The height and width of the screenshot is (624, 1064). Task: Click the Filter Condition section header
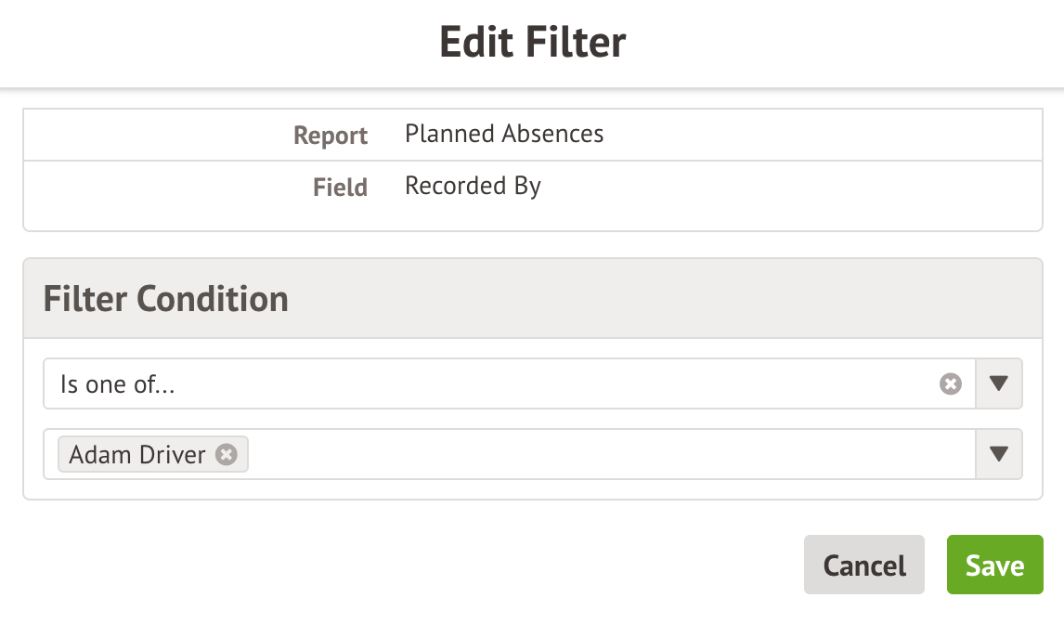click(166, 299)
